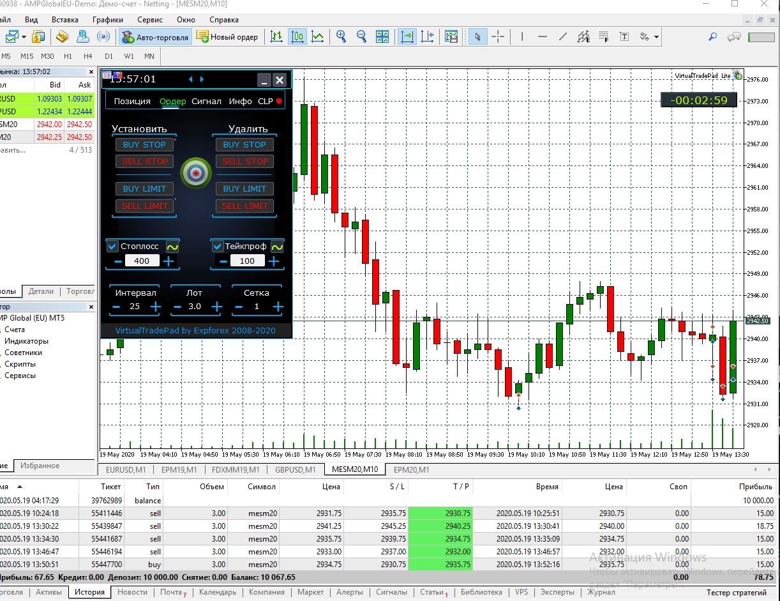
Task: Tile chart windows with grid icon
Action: (x=382, y=36)
